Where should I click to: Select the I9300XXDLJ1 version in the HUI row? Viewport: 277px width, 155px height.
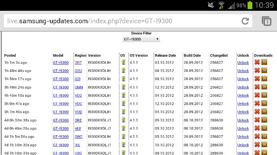tap(100, 129)
